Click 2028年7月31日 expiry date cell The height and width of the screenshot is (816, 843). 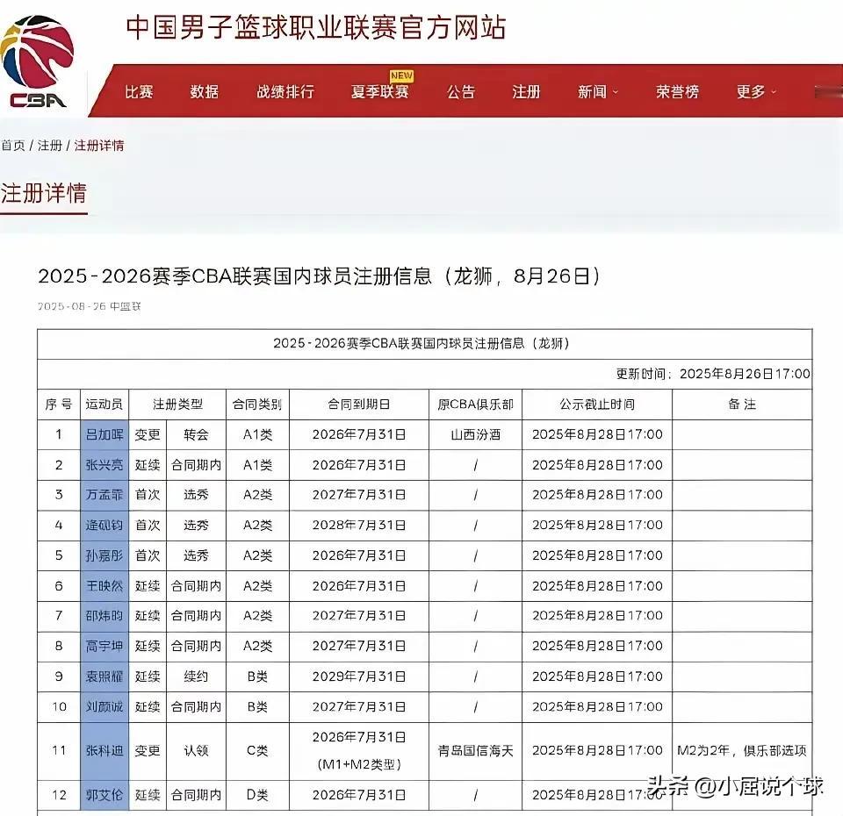point(358,525)
